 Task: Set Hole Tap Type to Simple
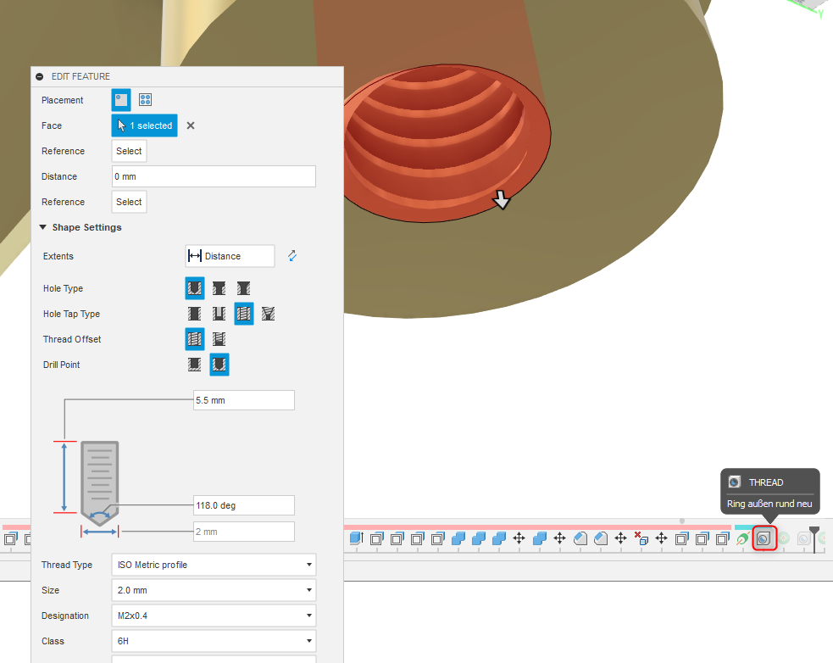(194, 314)
